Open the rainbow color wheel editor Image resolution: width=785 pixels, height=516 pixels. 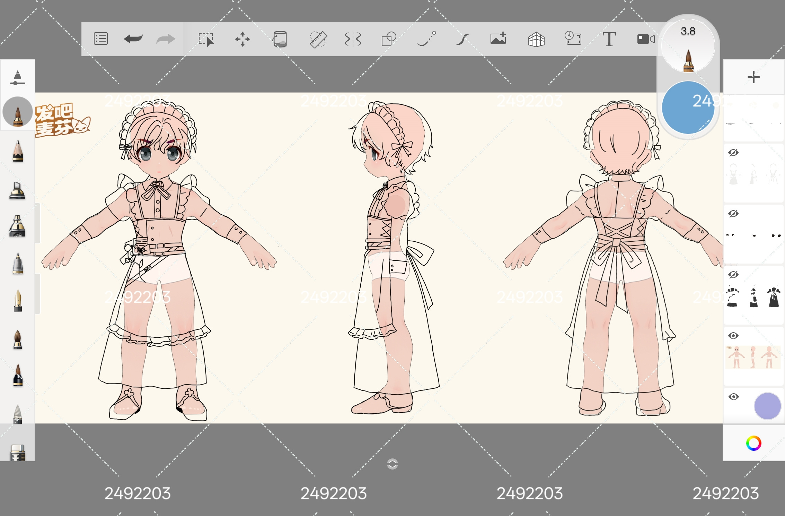click(754, 443)
